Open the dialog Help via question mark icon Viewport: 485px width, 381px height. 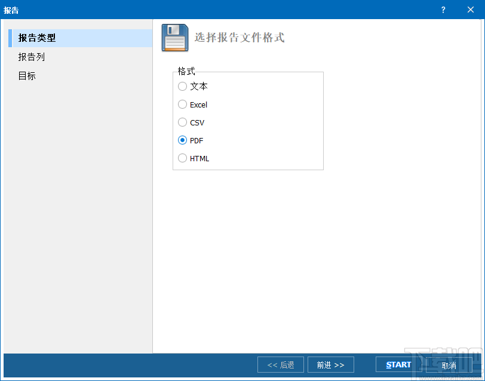[x=443, y=10]
